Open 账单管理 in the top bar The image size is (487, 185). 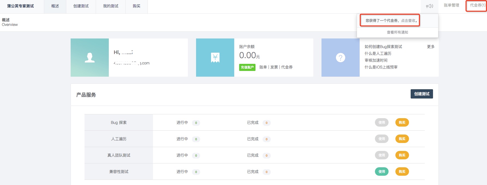point(452,5)
